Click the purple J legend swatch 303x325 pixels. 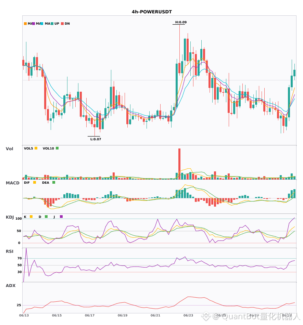[x=61, y=217]
